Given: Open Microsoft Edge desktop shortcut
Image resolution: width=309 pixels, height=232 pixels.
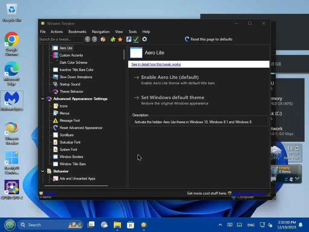Looking at the screenshot, I should tap(12, 74).
